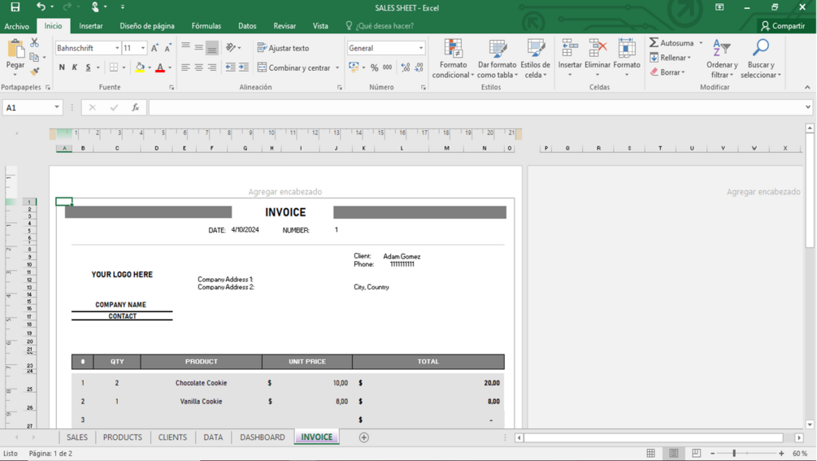Increase decimal places
The height and width of the screenshot is (461, 817).
[406, 67]
